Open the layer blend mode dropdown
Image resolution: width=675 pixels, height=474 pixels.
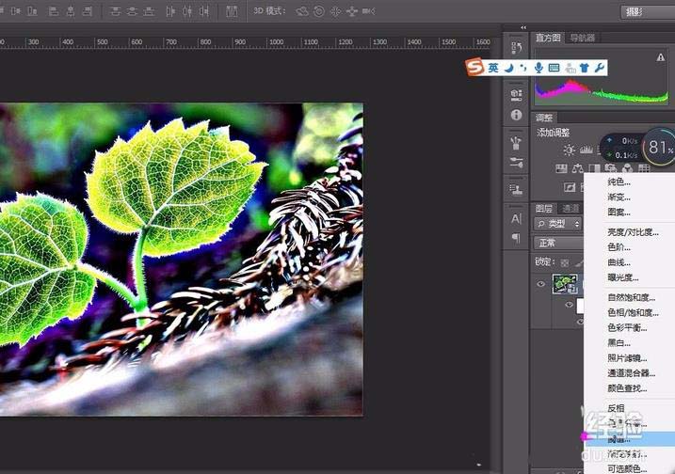(x=557, y=242)
